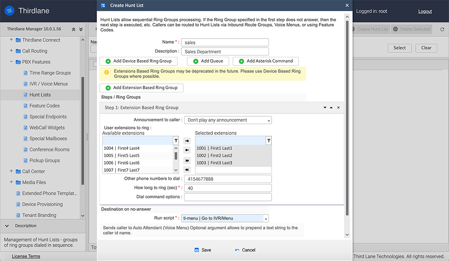Open the Announcement to caller dropdown

[228, 120]
